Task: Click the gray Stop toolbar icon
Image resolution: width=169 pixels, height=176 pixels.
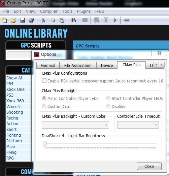Action: click(x=85, y=20)
